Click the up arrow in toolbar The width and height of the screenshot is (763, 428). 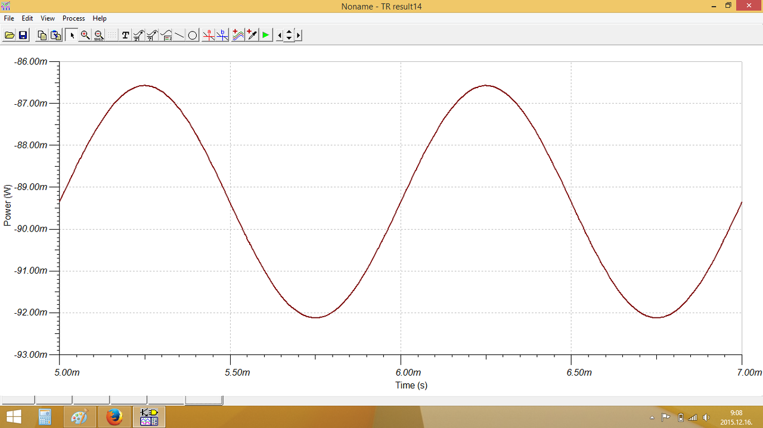tap(289, 32)
